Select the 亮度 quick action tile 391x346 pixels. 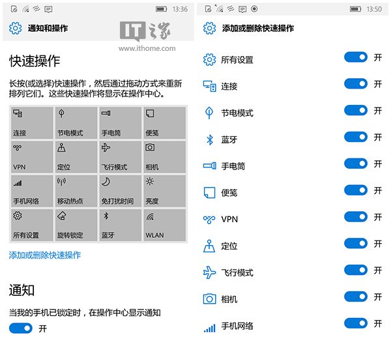point(164,191)
